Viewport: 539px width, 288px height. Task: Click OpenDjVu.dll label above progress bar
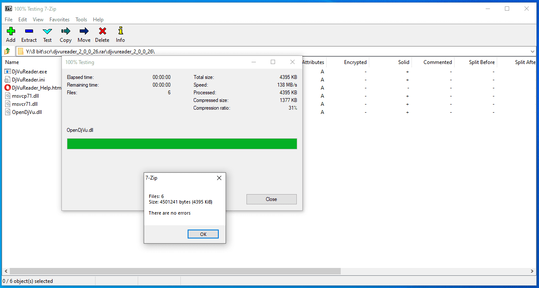click(80, 130)
